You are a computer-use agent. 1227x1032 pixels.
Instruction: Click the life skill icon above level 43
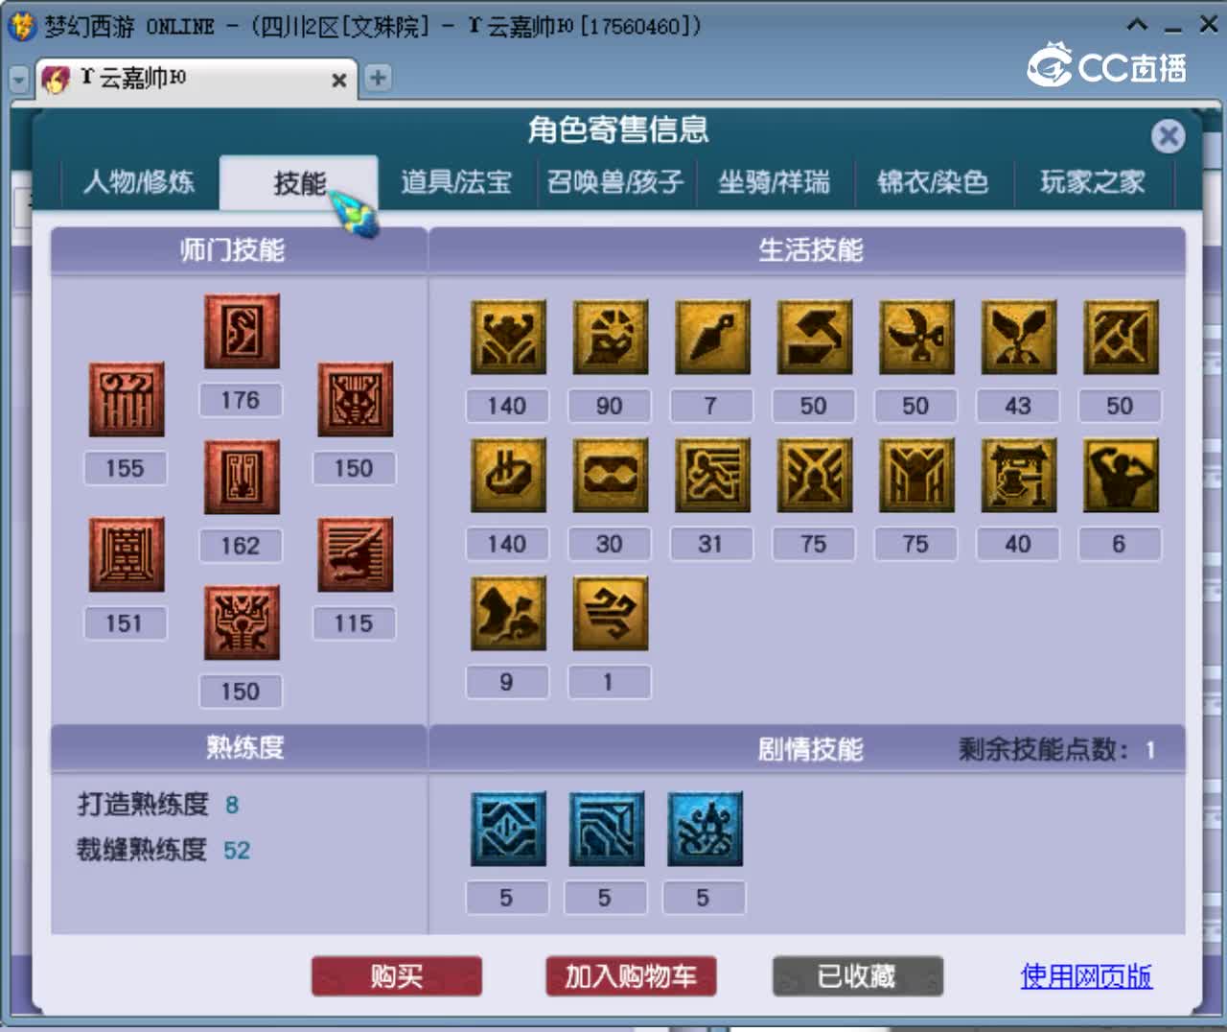[x=1019, y=337]
